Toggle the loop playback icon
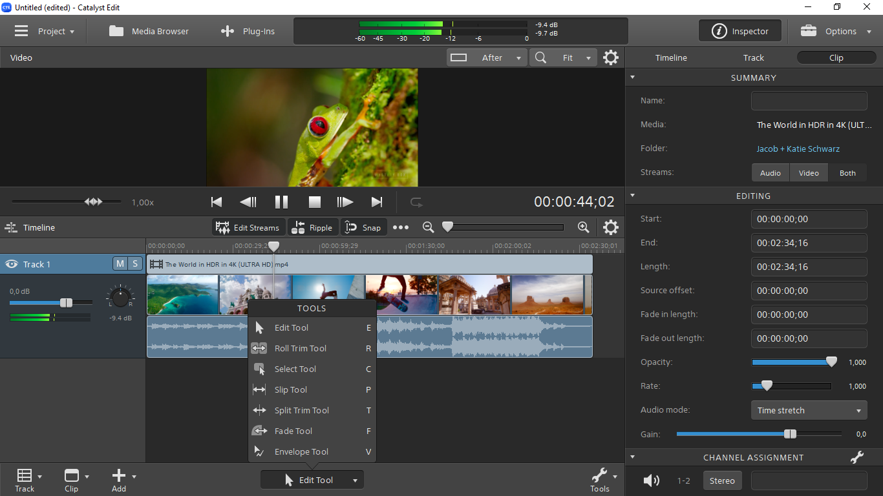 click(x=417, y=202)
